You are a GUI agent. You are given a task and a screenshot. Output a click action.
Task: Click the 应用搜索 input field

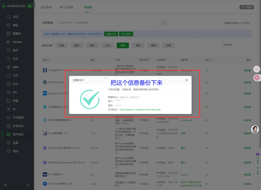[x=108, y=23]
